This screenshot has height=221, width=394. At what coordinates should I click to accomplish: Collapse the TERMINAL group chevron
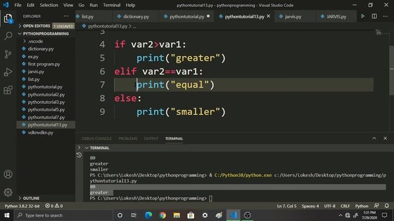click(x=86, y=148)
